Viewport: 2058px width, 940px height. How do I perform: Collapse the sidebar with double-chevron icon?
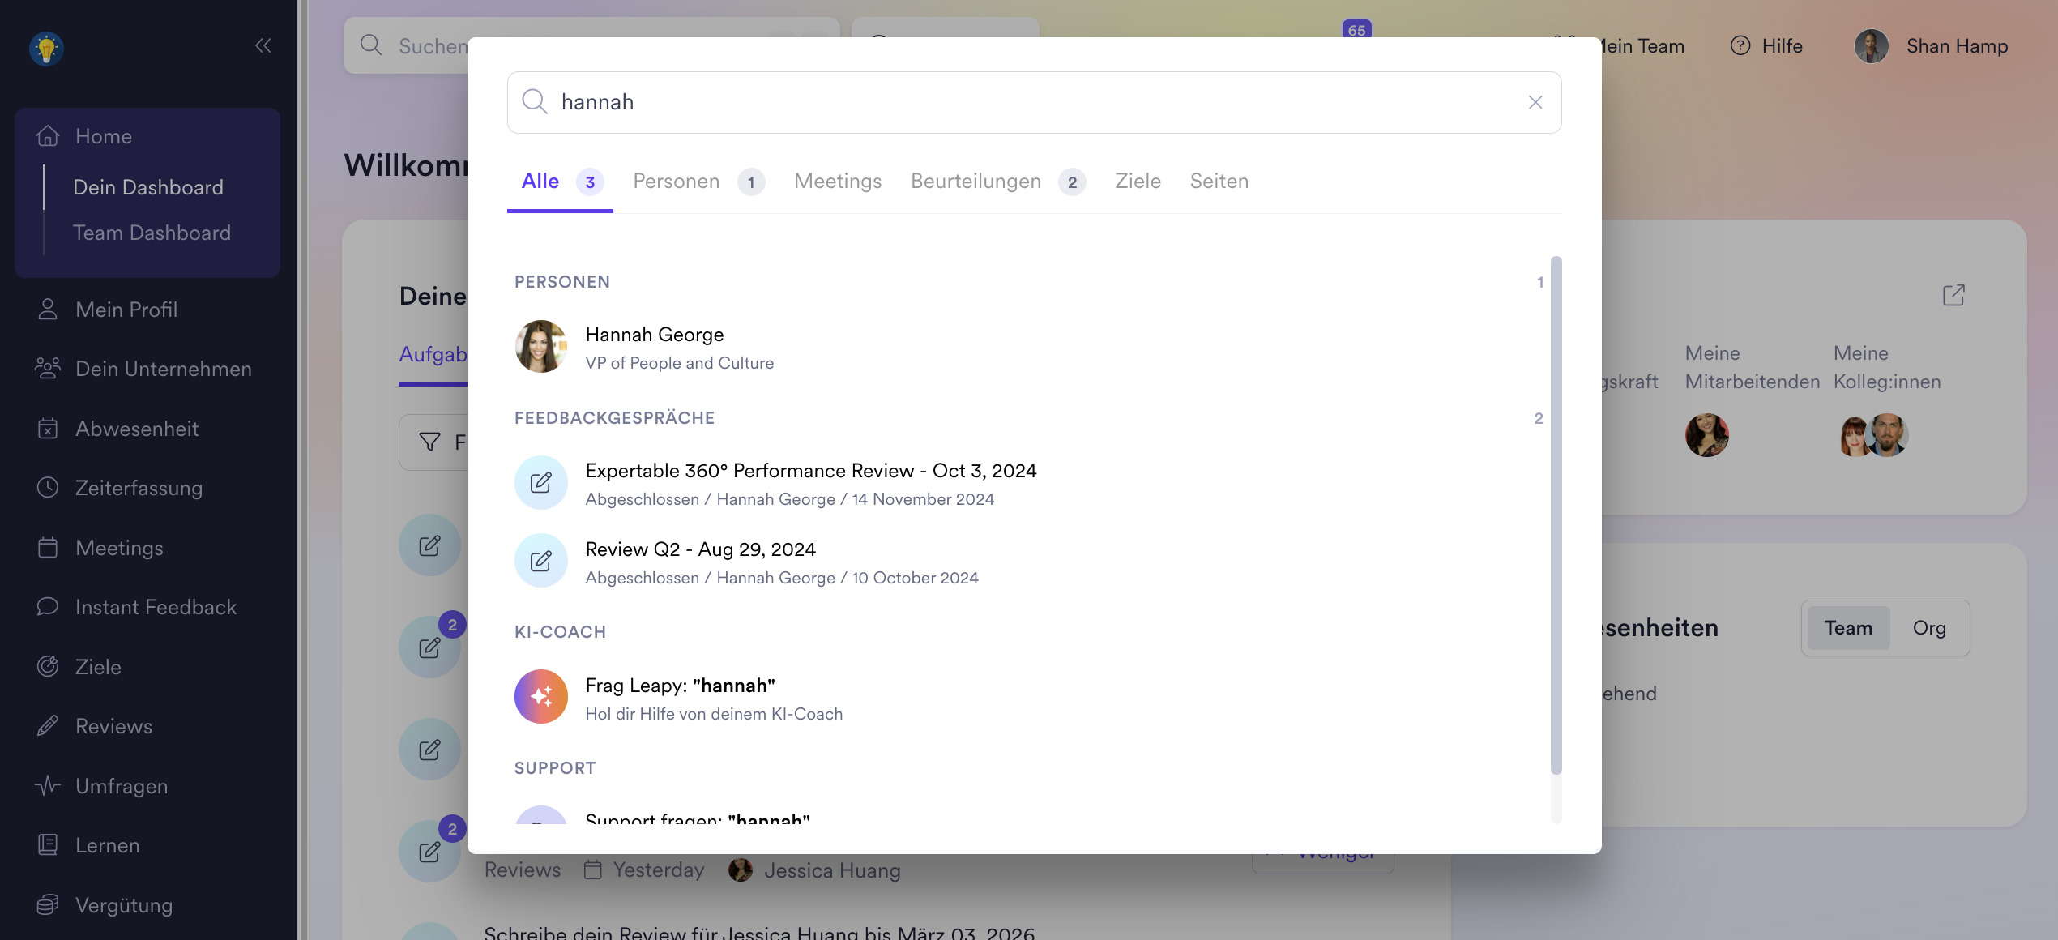click(263, 45)
